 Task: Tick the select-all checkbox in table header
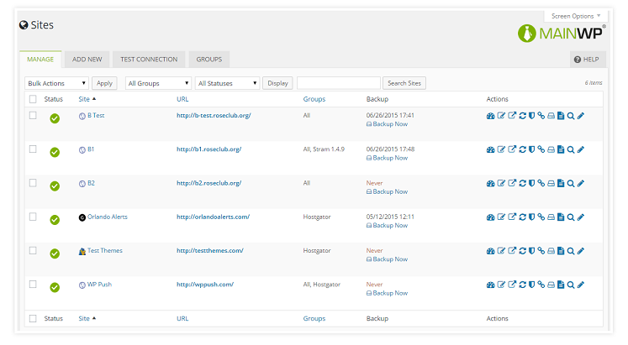tap(33, 99)
